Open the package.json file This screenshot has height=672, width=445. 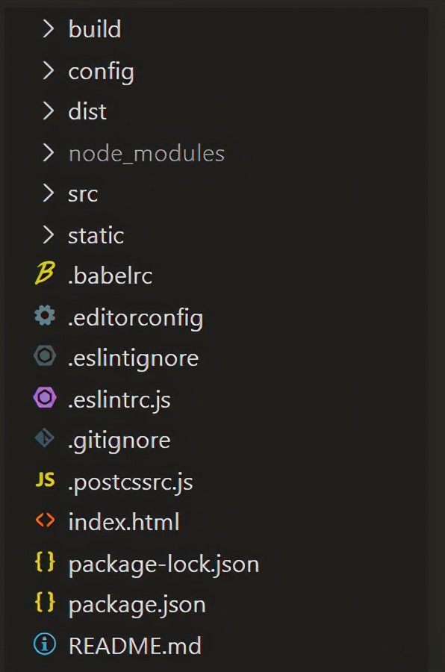click(x=137, y=605)
